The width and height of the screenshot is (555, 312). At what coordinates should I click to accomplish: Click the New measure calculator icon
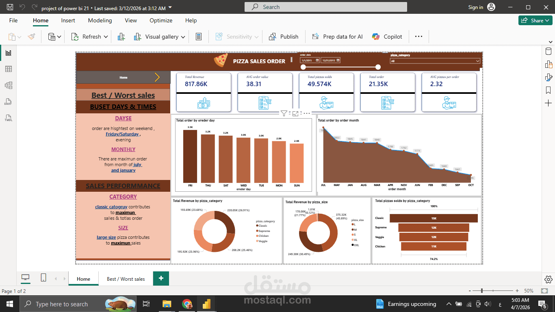[x=199, y=37]
